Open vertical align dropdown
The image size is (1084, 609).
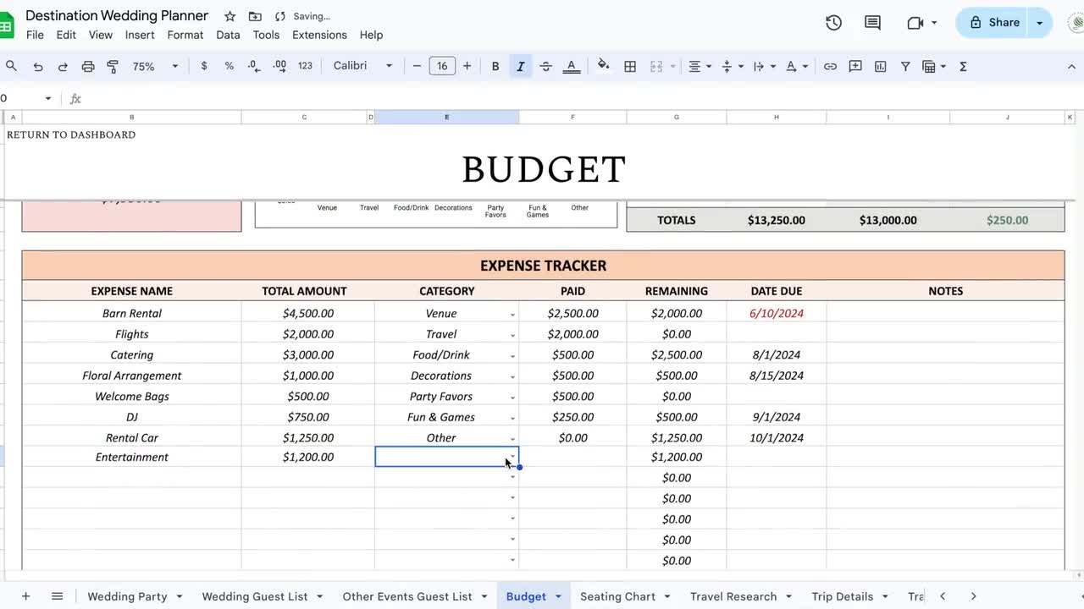pyautogui.click(x=732, y=66)
